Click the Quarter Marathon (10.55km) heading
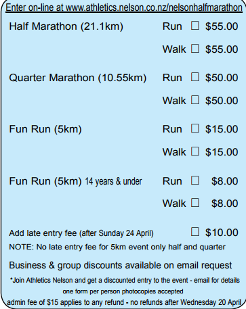The image size is (246, 309). pos(78,78)
